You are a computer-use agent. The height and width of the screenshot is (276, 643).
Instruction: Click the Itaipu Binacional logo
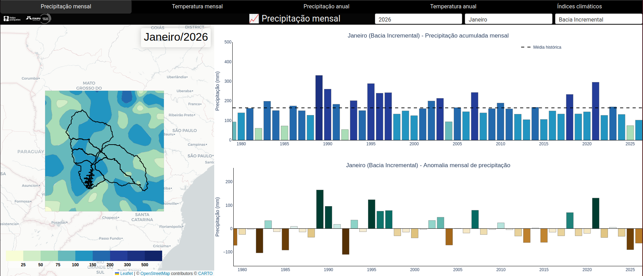(x=33, y=18)
